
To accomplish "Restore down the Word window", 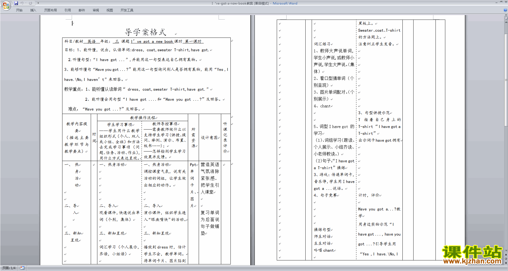I will 501,2.
